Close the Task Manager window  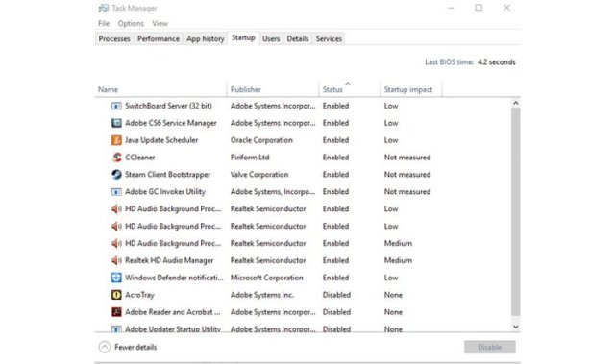pyautogui.click(x=506, y=8)
